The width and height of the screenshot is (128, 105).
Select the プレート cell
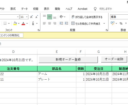click(x=57, y=80)
